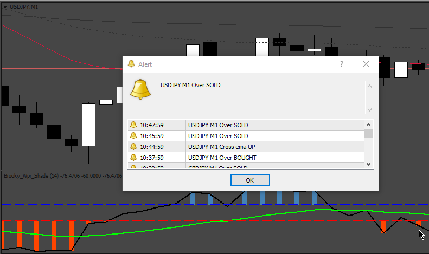Select the 10:47:59 alert time cell
This screenshot has width=429, height=254.
(x=157, y=125)
